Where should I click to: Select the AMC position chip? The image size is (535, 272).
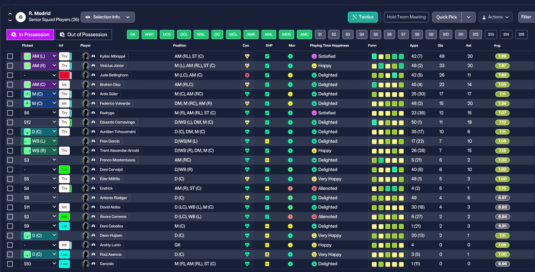coord(304,35)
